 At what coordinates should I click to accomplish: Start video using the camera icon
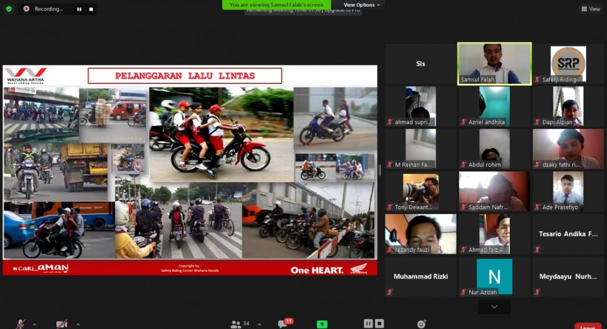click(x=61, y=324)
